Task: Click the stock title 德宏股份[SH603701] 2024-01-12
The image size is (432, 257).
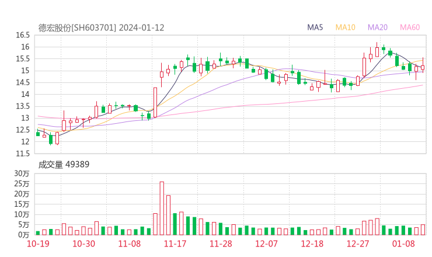Action: (x=101, y=28)
